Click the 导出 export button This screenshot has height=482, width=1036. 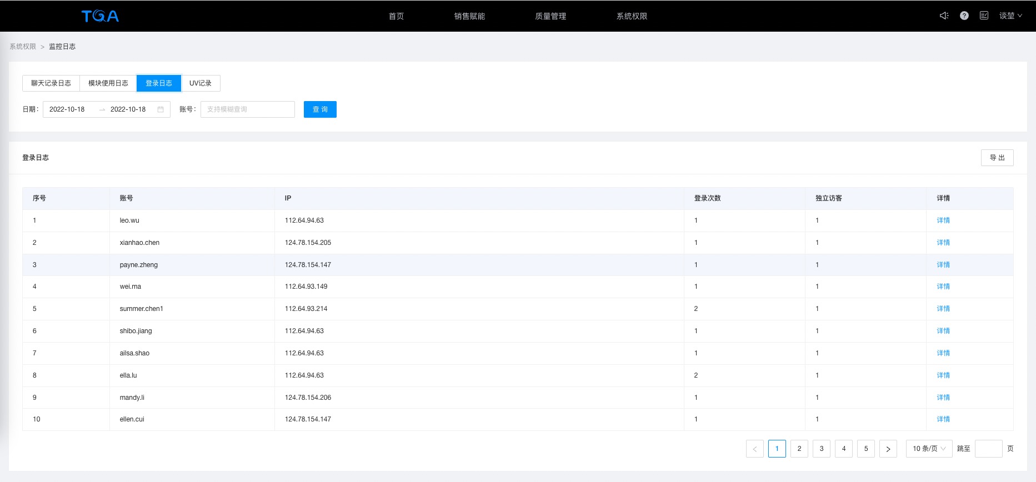997,158
